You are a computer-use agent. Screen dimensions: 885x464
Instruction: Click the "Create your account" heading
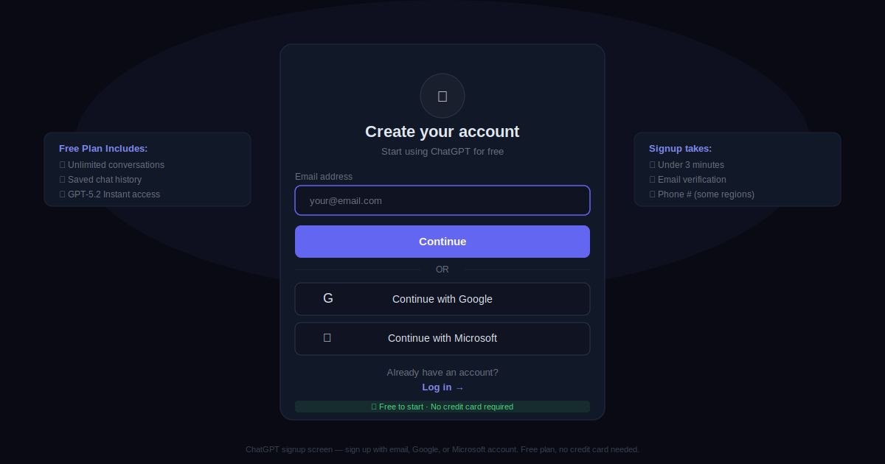[x=442, y=132]
